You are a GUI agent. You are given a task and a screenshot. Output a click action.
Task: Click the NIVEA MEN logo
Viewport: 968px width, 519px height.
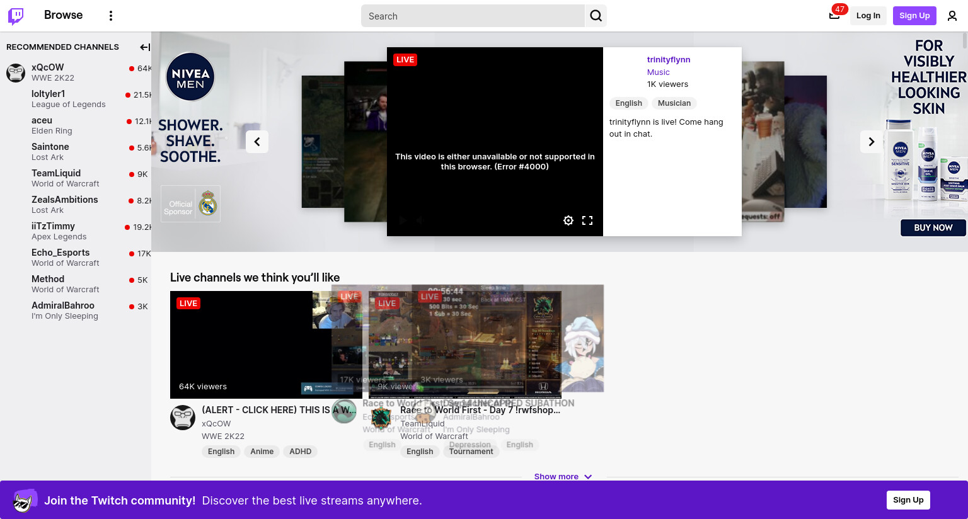(190, 77)
